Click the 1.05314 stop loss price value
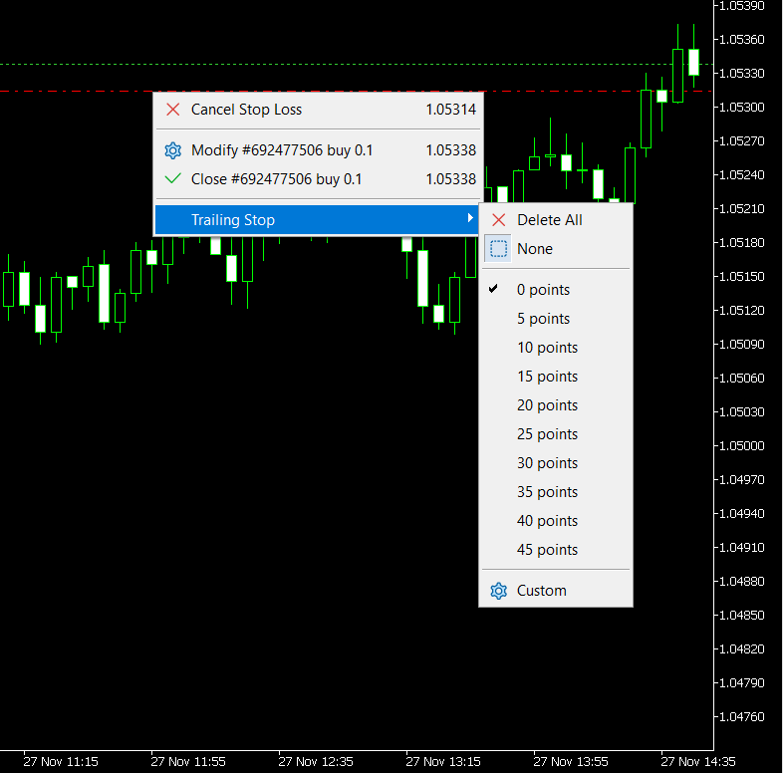784x773 pixels. [450, 110]
